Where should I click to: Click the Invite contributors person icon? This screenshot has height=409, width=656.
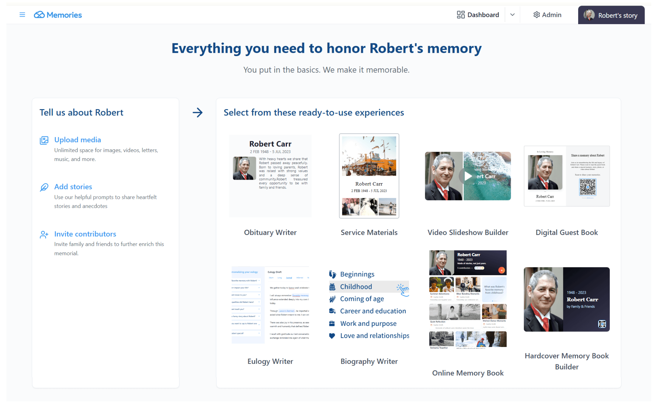[44, 235]
